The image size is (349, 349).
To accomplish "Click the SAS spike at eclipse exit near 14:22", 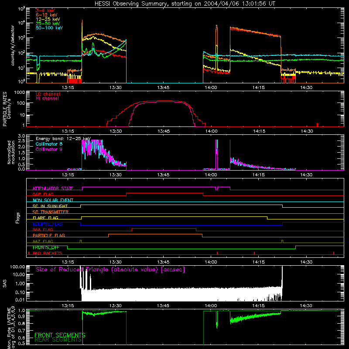I will coord(282,277).
